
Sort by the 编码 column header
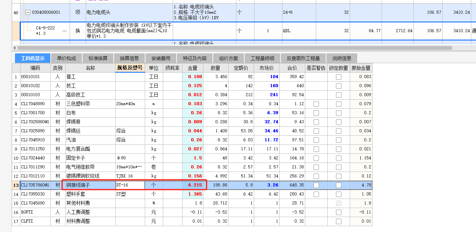pyautogui.click(x=35, y=68)
